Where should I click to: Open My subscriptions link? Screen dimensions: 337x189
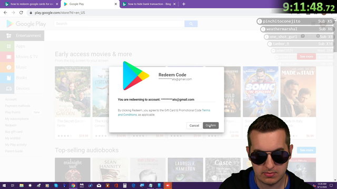[17, 119]
